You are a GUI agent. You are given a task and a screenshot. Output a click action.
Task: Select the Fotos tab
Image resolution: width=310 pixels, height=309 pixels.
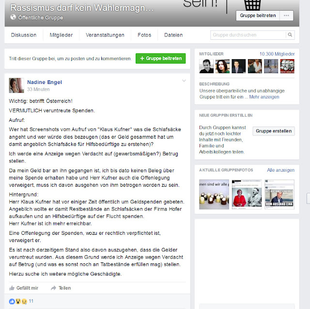[x=144, y=35]
